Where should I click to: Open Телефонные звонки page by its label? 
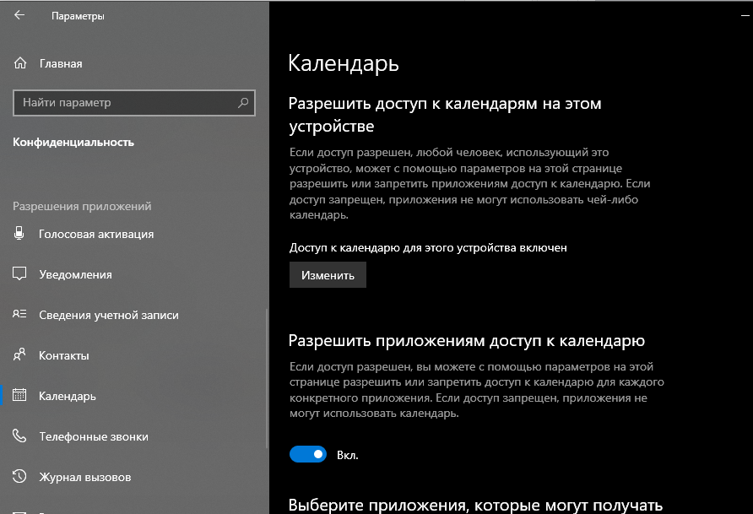point(94,436)
